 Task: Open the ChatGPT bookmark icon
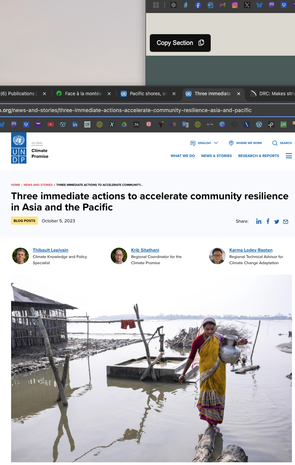pyautogui.click(x=174, y=5)
